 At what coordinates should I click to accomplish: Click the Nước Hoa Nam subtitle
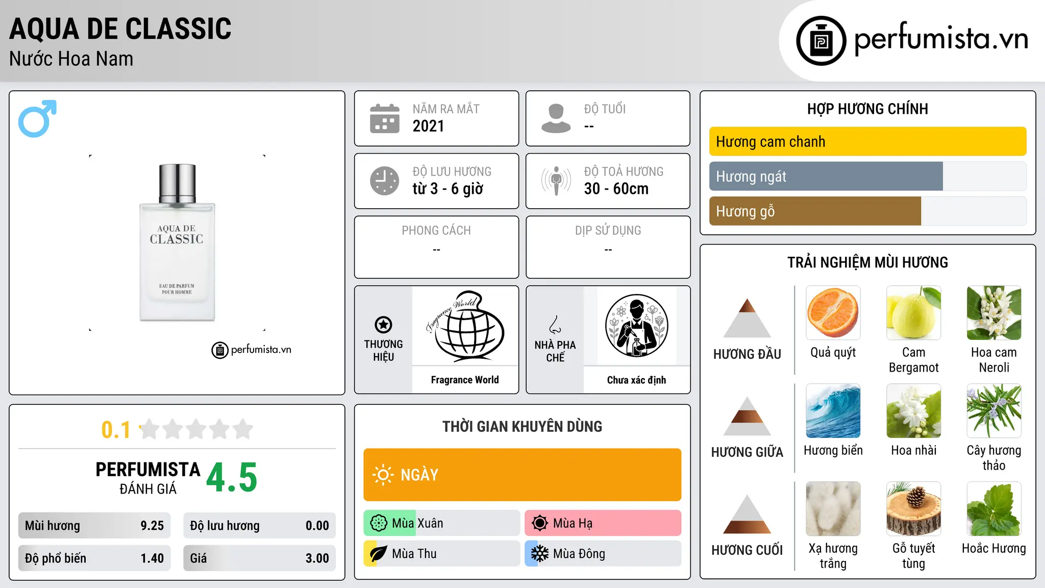coord(71,59)
